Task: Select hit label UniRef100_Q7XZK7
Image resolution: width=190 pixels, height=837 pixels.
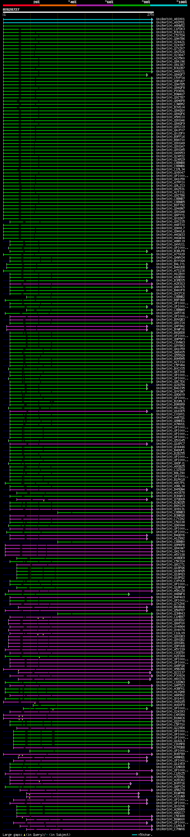Action: [170, 48]
